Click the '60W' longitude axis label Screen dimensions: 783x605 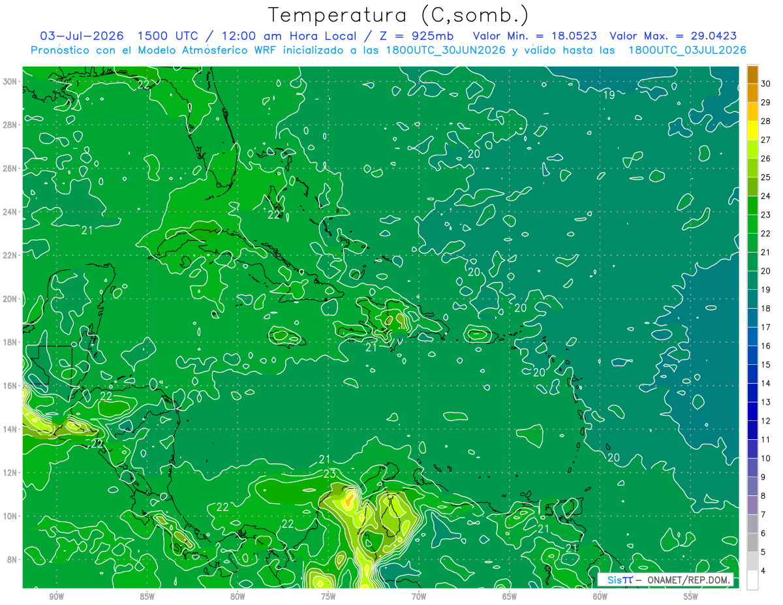coord(600,597)
